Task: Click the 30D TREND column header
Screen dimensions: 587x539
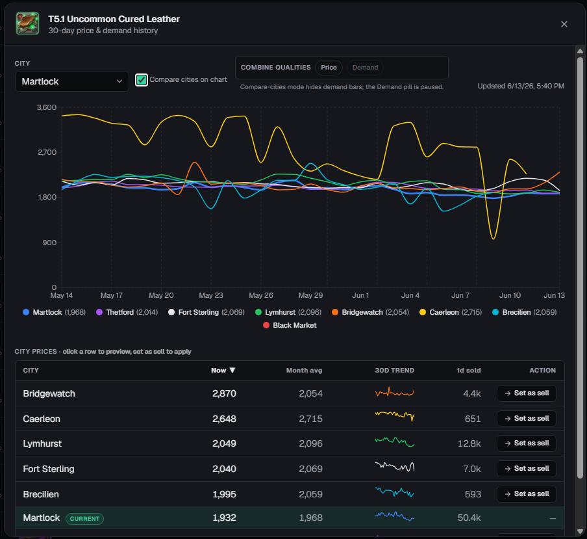Action: 395,371
